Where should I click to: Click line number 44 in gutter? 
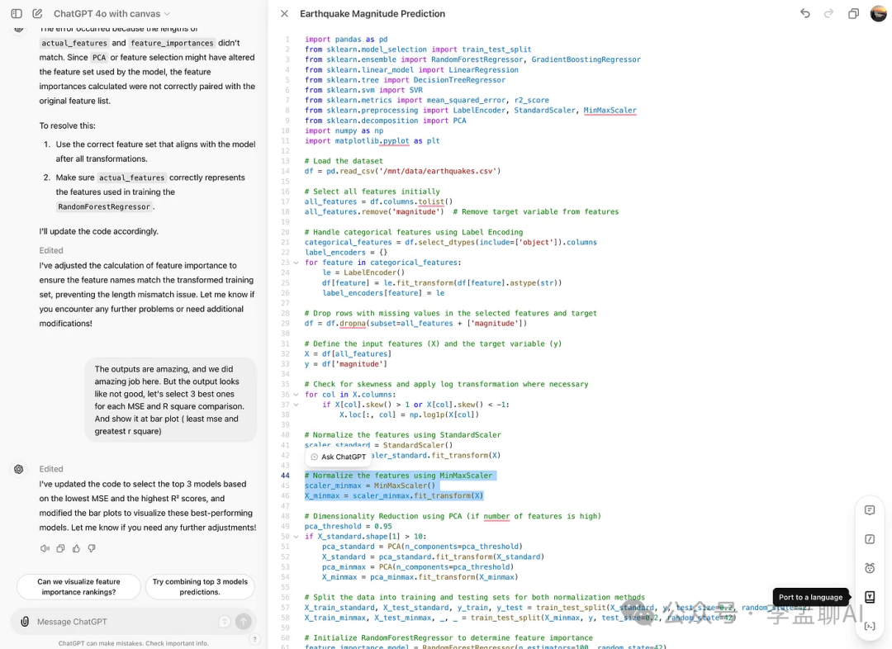pos(286,476)
